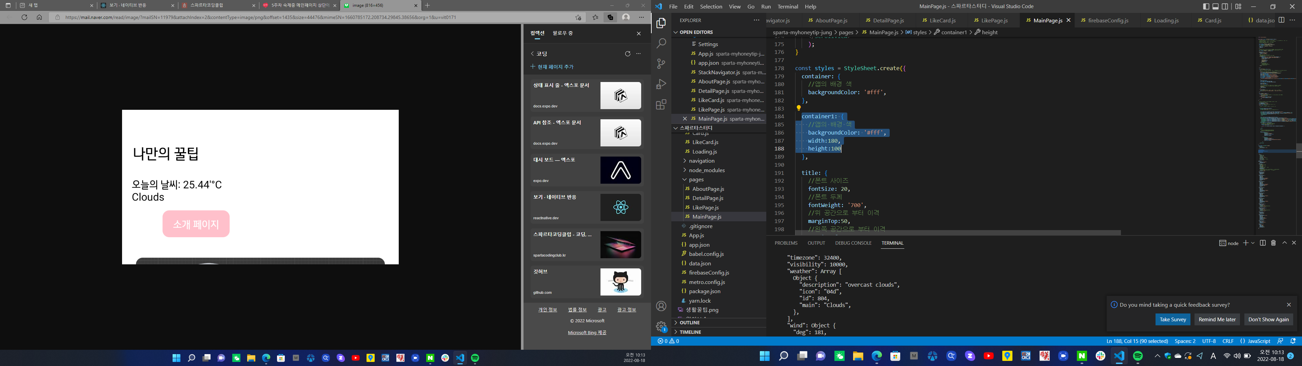Click the Don't Show Again button
The height and width of the screenshot is (366, 1302).
(1268, 320)
